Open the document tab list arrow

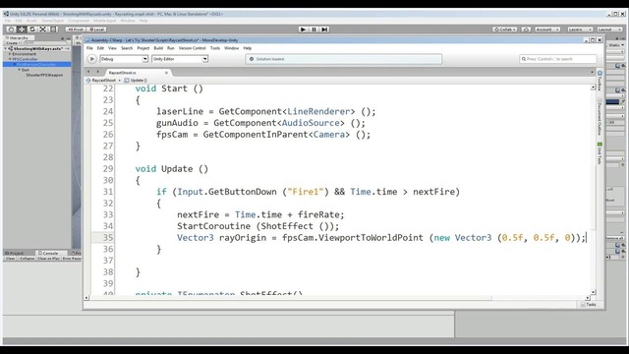click(x=592, y=72)
